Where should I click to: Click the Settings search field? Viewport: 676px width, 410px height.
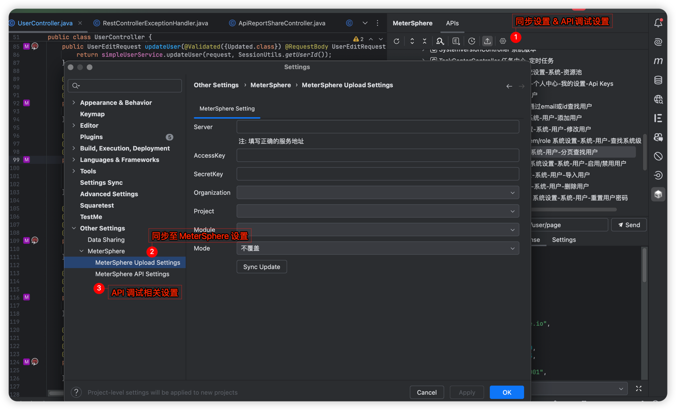tap(125, 86)
